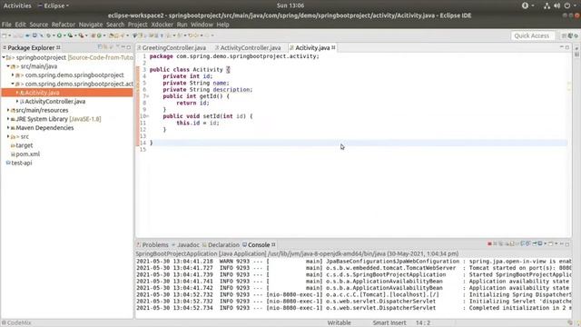Switch to the Javadoc tab
This screenshot has width=581, height=327.
[x=185, y=244]
